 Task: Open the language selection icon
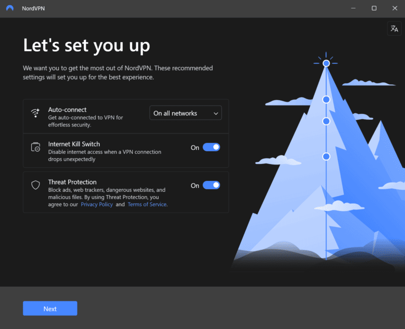tap(394, 29)
